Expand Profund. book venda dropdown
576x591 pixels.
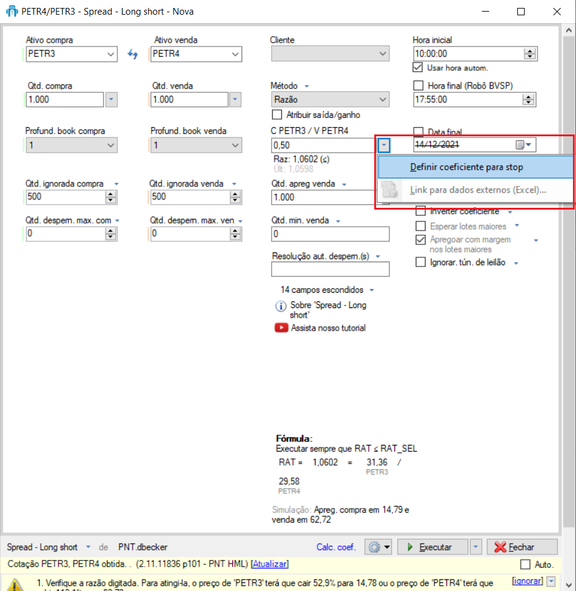196,145
